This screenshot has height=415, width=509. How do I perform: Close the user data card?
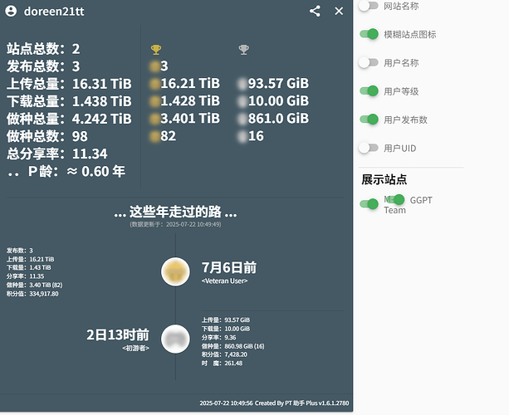click(339, 11)
